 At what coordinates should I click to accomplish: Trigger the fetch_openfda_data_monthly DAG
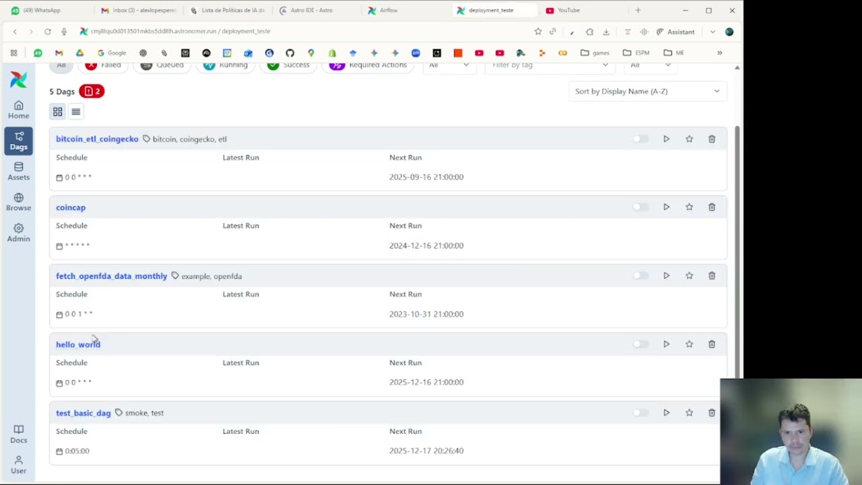pos(666,276)
